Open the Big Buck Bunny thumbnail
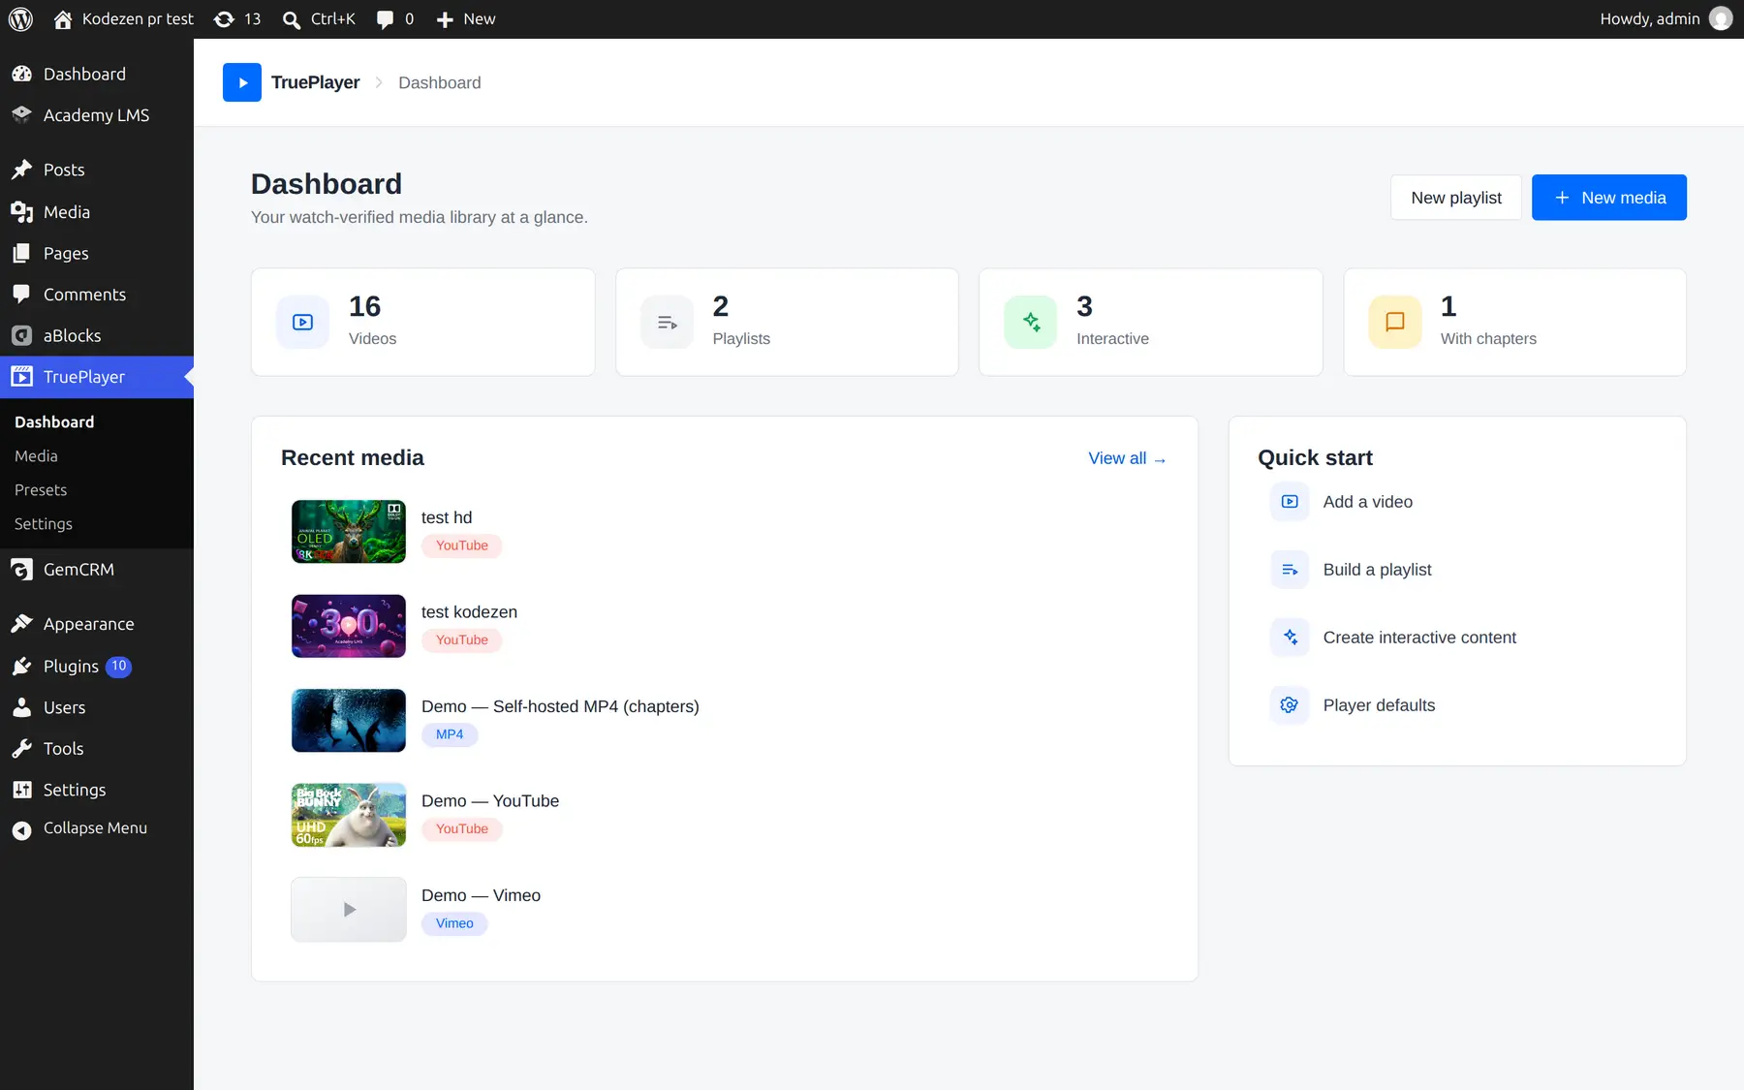 tap(349, 815)
